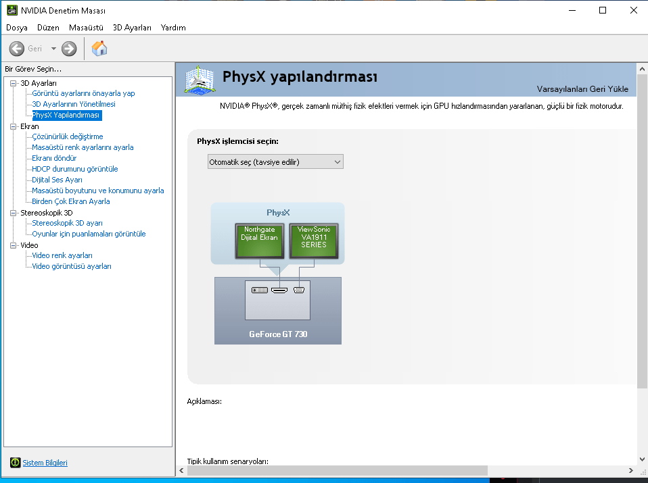Click the GeForce GT 730 label
The width and height of the screenshot is (648, 483).
pos(278,334)
